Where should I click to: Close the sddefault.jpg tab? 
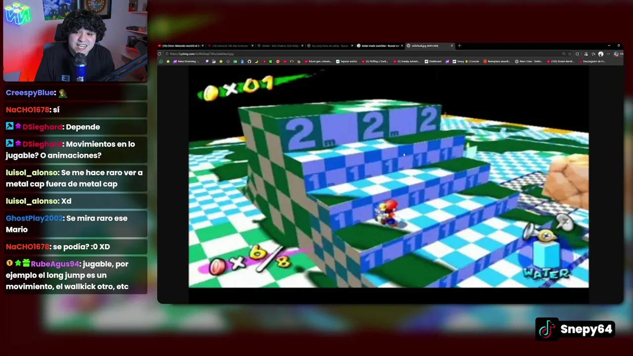[x=452, y=46]
